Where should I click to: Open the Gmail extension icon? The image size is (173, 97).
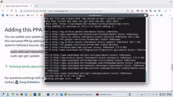(138, 11)
